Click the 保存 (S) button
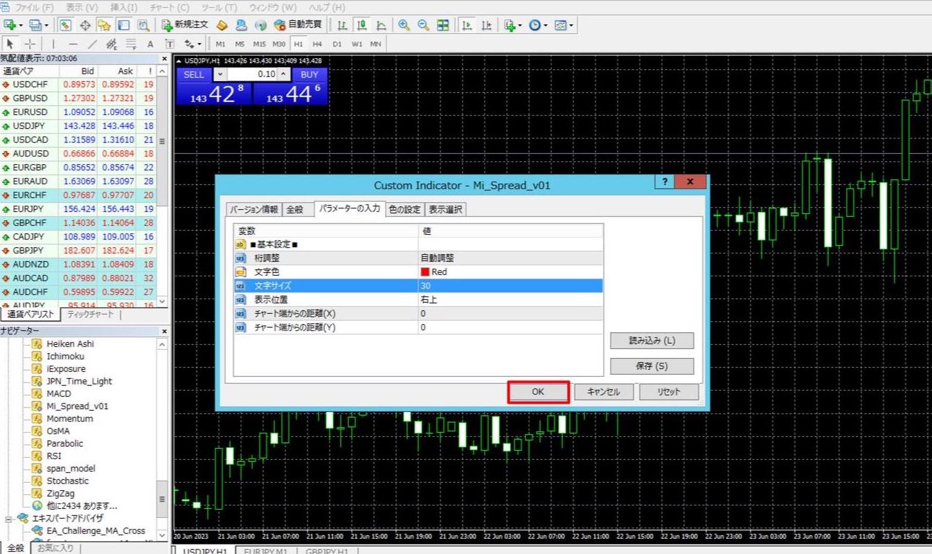This screenshot has height=554, width=932. (x=652, y=366)
